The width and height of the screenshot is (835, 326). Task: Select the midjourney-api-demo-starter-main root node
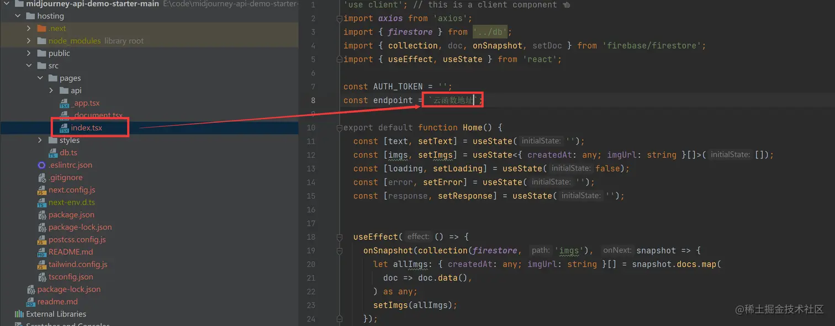[x=93, y=4]
